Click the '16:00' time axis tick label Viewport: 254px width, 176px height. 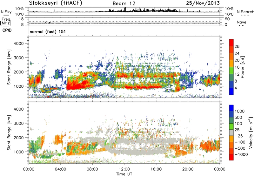pyautogui.click(x=156, y=169)
